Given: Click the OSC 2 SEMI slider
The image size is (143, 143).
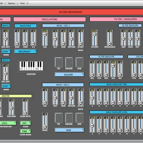Looking at the screenshot, I should [63, 97].
